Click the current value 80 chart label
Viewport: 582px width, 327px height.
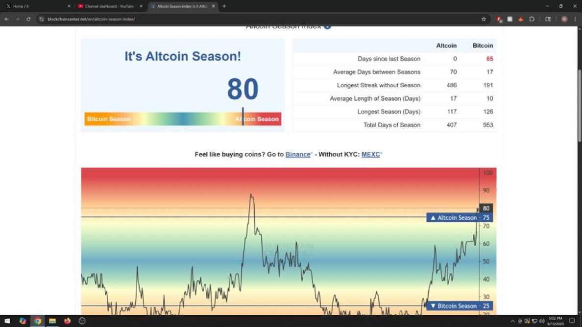click(486, 208)
